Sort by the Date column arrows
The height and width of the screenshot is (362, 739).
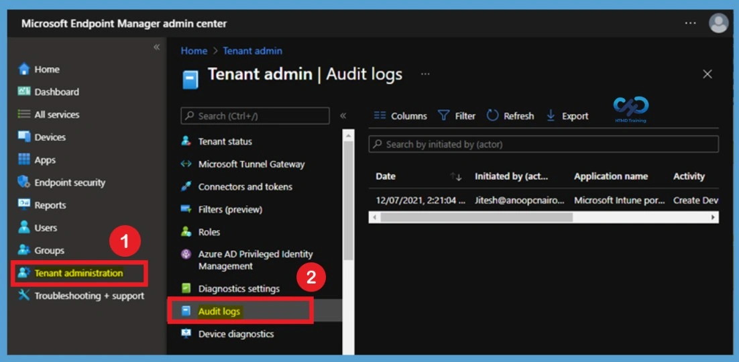456,177
